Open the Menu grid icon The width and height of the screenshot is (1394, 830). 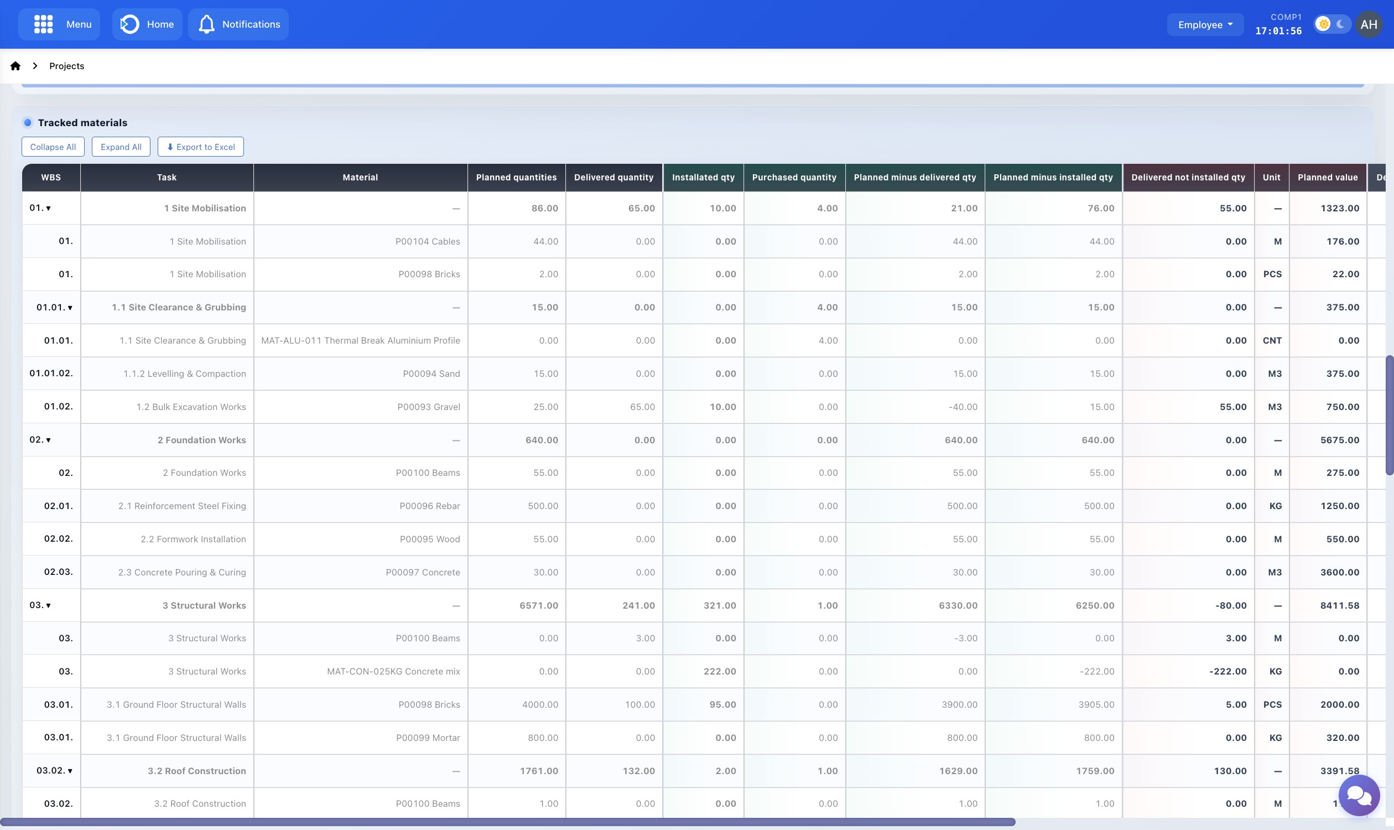[43, 24]
